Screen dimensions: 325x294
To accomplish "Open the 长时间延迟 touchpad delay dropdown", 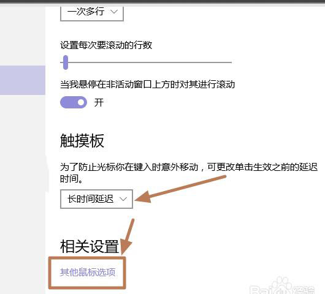I will tap(96, 199).
